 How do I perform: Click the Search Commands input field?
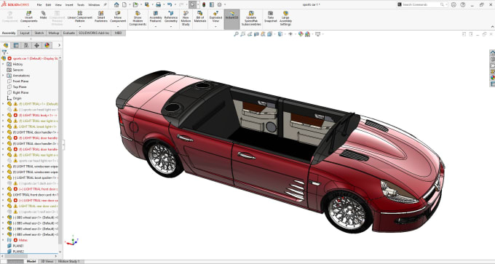(x=421, y=5)
